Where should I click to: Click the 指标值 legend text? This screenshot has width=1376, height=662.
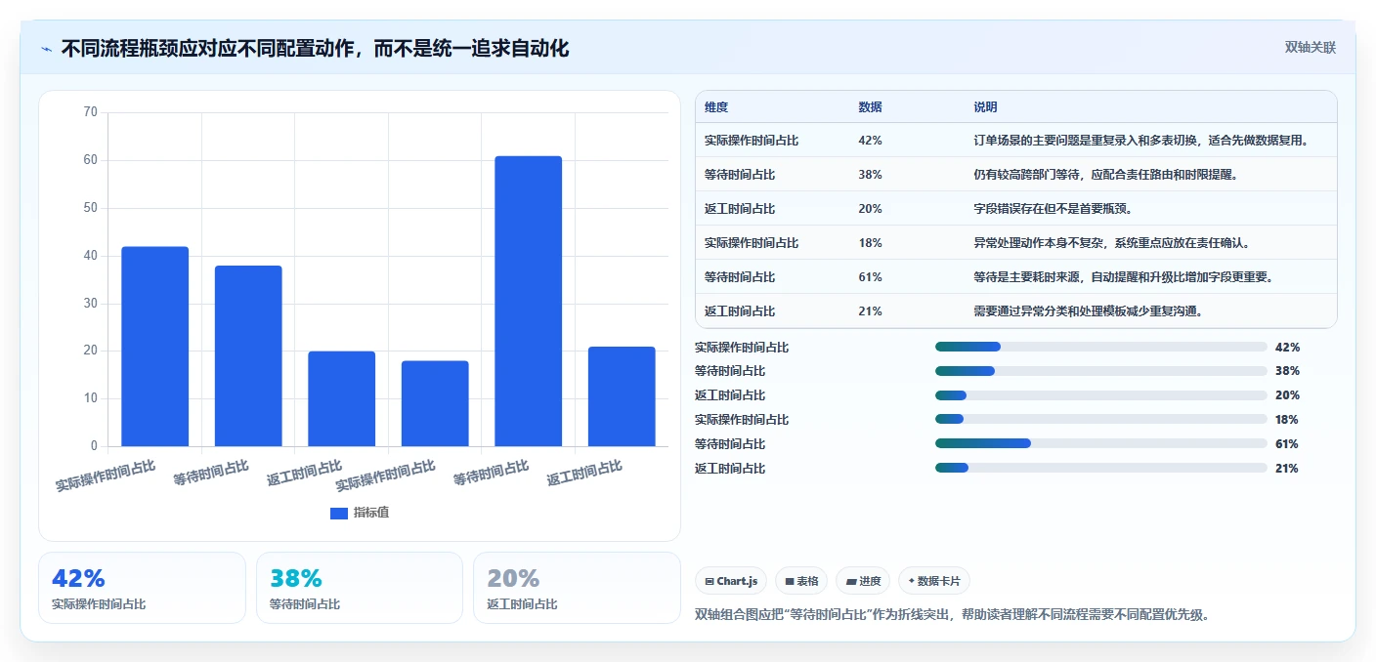371,513
